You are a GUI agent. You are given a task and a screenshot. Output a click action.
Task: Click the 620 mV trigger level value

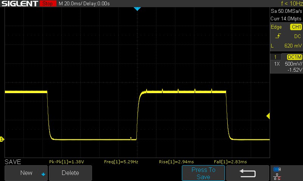293,46
